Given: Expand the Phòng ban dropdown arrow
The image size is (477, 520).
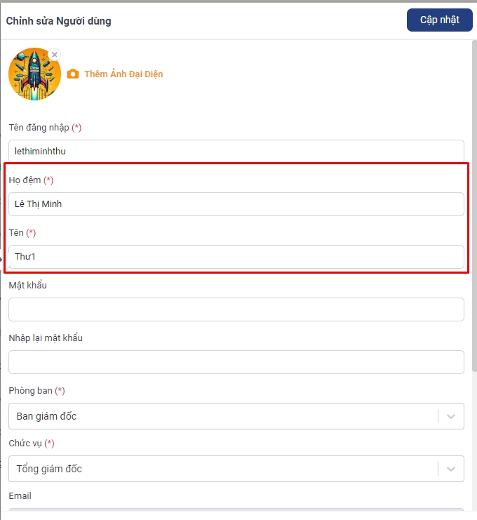Looking at the screenshot, I should pyautogui.click(x=451, y=416).
